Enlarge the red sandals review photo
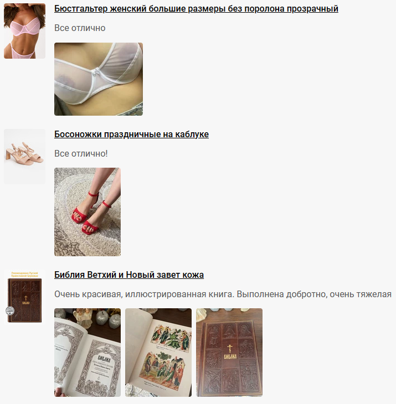Image resolution: width=396 pixels, height=404 pixels. coord(88,212)
